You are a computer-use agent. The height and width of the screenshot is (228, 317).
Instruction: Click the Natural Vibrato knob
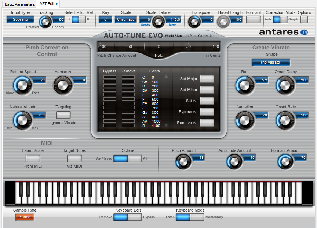22,120
